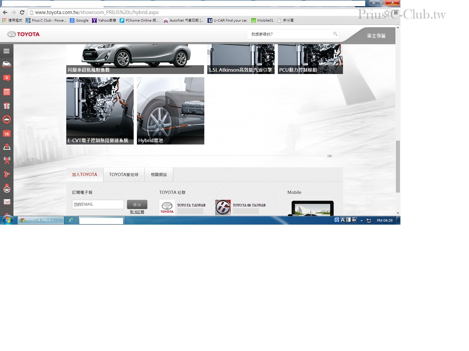This screenshot has height=351, width=469.
Task: Click the browser address bar URL
Action: [x=97, y=12]
